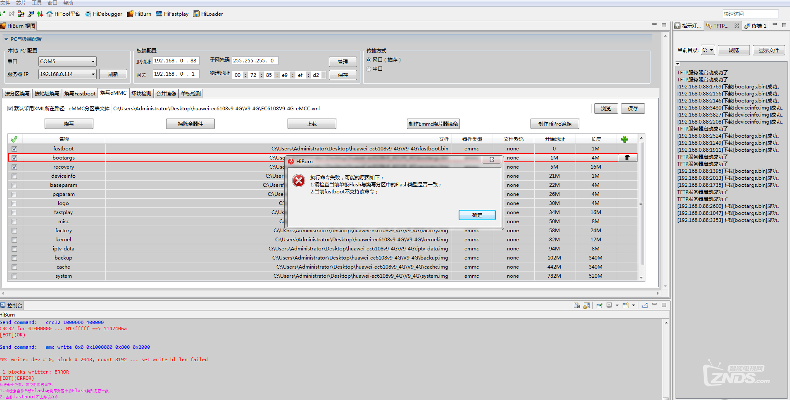Click the 擦除全器件 button

tap(190, 124)
